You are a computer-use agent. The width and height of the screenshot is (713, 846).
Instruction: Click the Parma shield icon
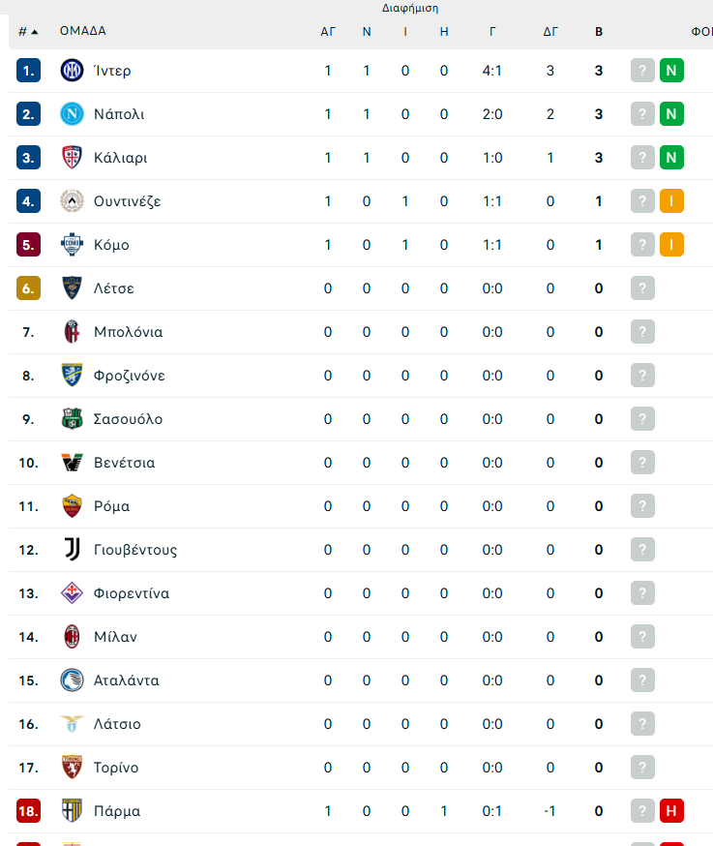[x=72, y=811]
